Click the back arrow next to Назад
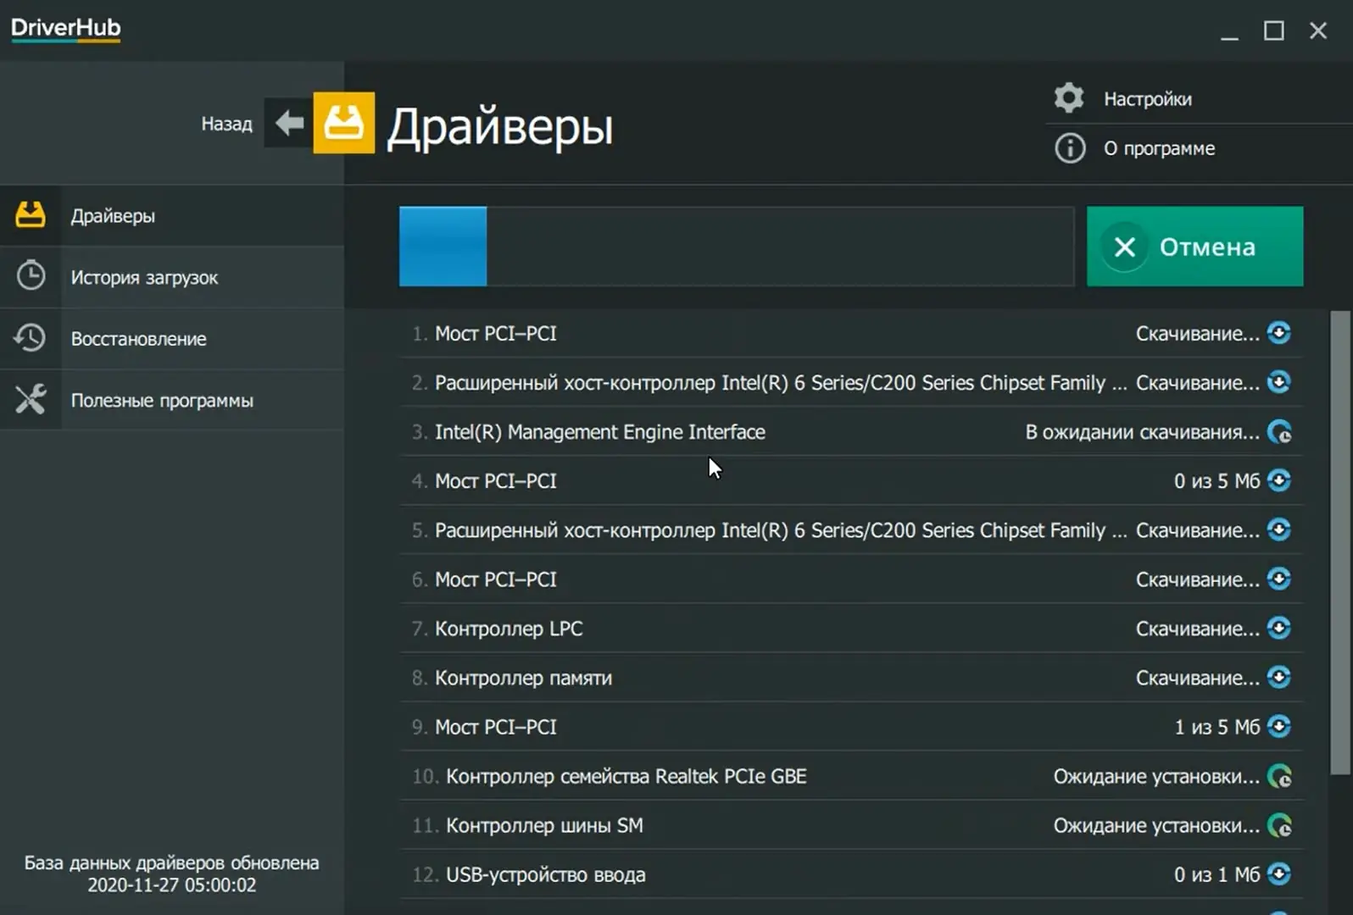Screen dimensions: 1353x915 pos(289,124)
